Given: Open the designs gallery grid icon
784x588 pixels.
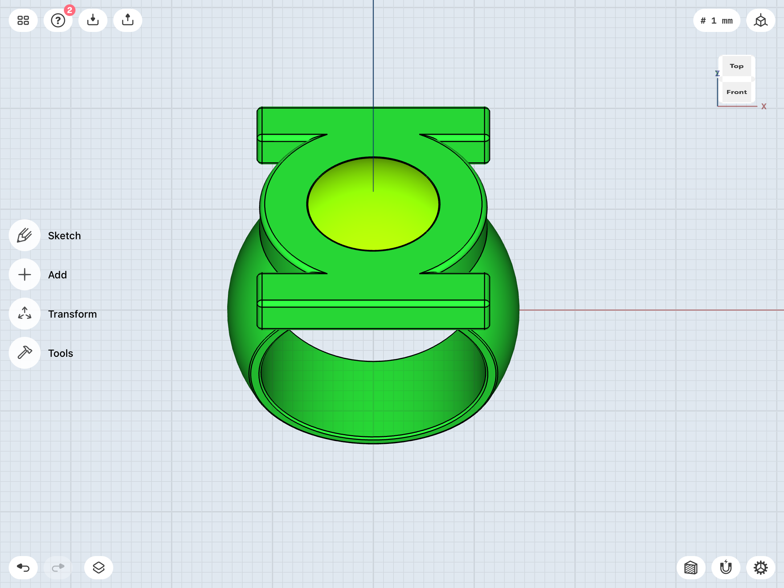Looking at the screenshot, I should pyautogui.click(x=23, y=20).
